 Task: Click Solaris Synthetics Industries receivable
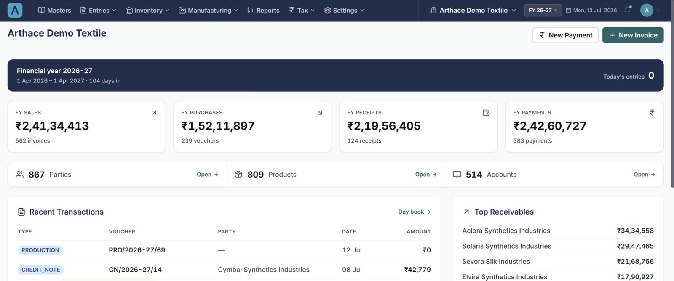coord(507,246)
